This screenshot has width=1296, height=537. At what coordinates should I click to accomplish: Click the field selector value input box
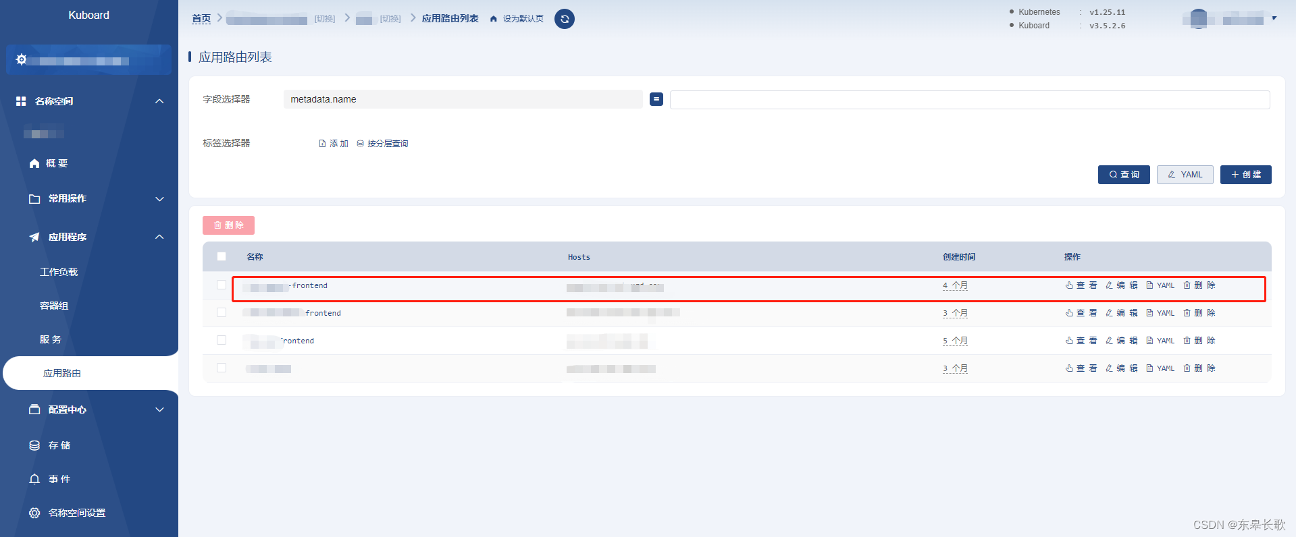pos(970,100)
